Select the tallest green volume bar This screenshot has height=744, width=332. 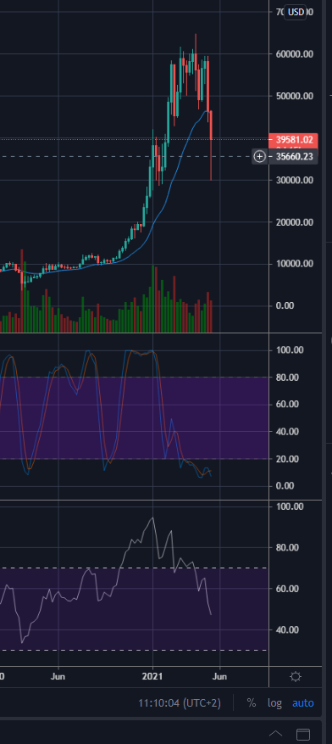point(152,299)
